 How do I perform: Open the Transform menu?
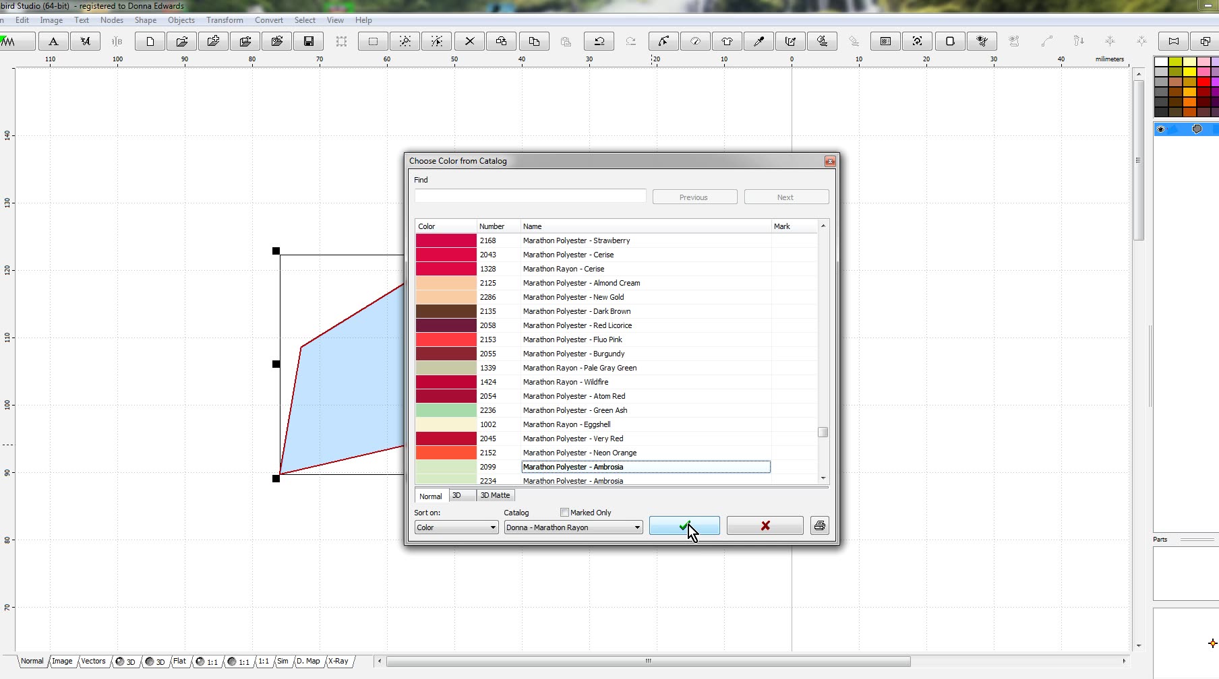click(225, 20)
